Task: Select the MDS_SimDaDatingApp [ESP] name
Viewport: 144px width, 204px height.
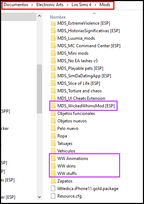Action: [84, 76]
